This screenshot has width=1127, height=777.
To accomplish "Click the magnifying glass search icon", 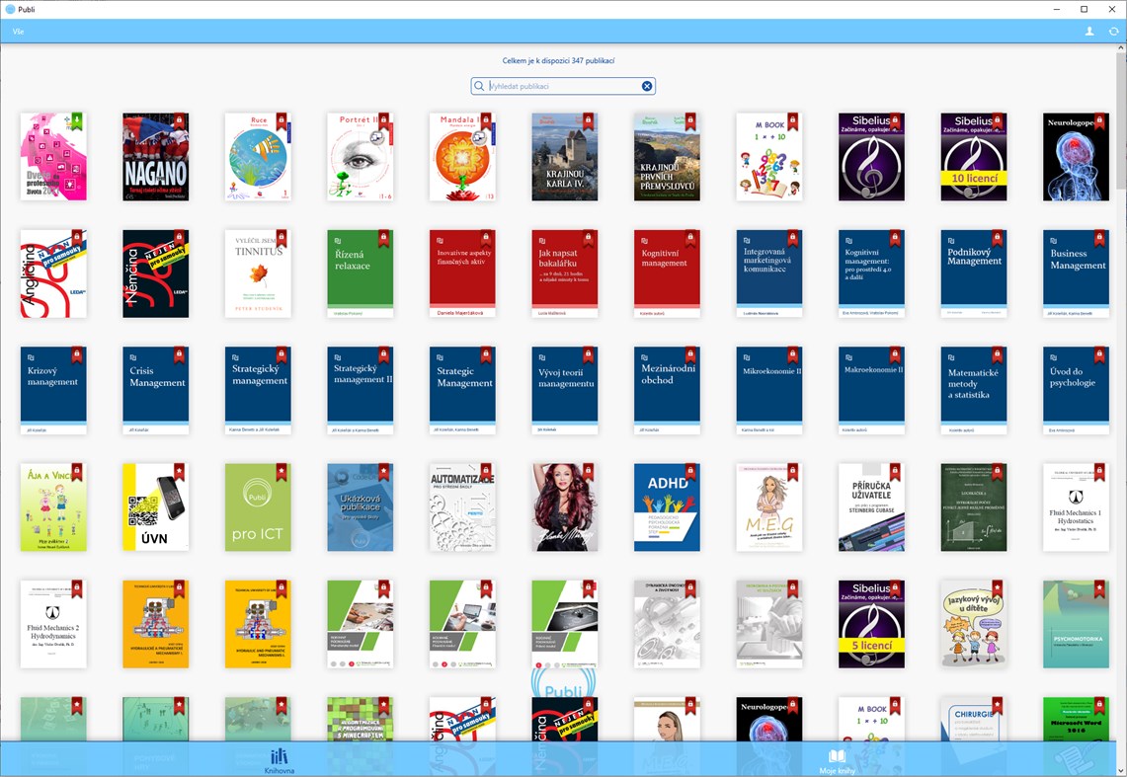I will point(481,86).
